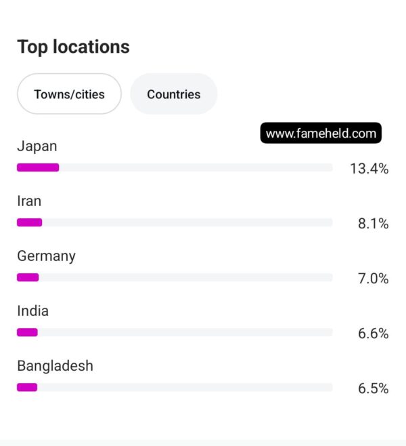Click the gray track of Japan's bar
Screen dimensions: 406x446
tap(196, 167)
